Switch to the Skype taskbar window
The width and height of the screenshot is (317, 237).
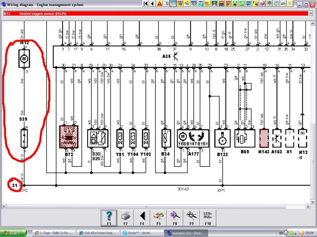pos(142,233)
